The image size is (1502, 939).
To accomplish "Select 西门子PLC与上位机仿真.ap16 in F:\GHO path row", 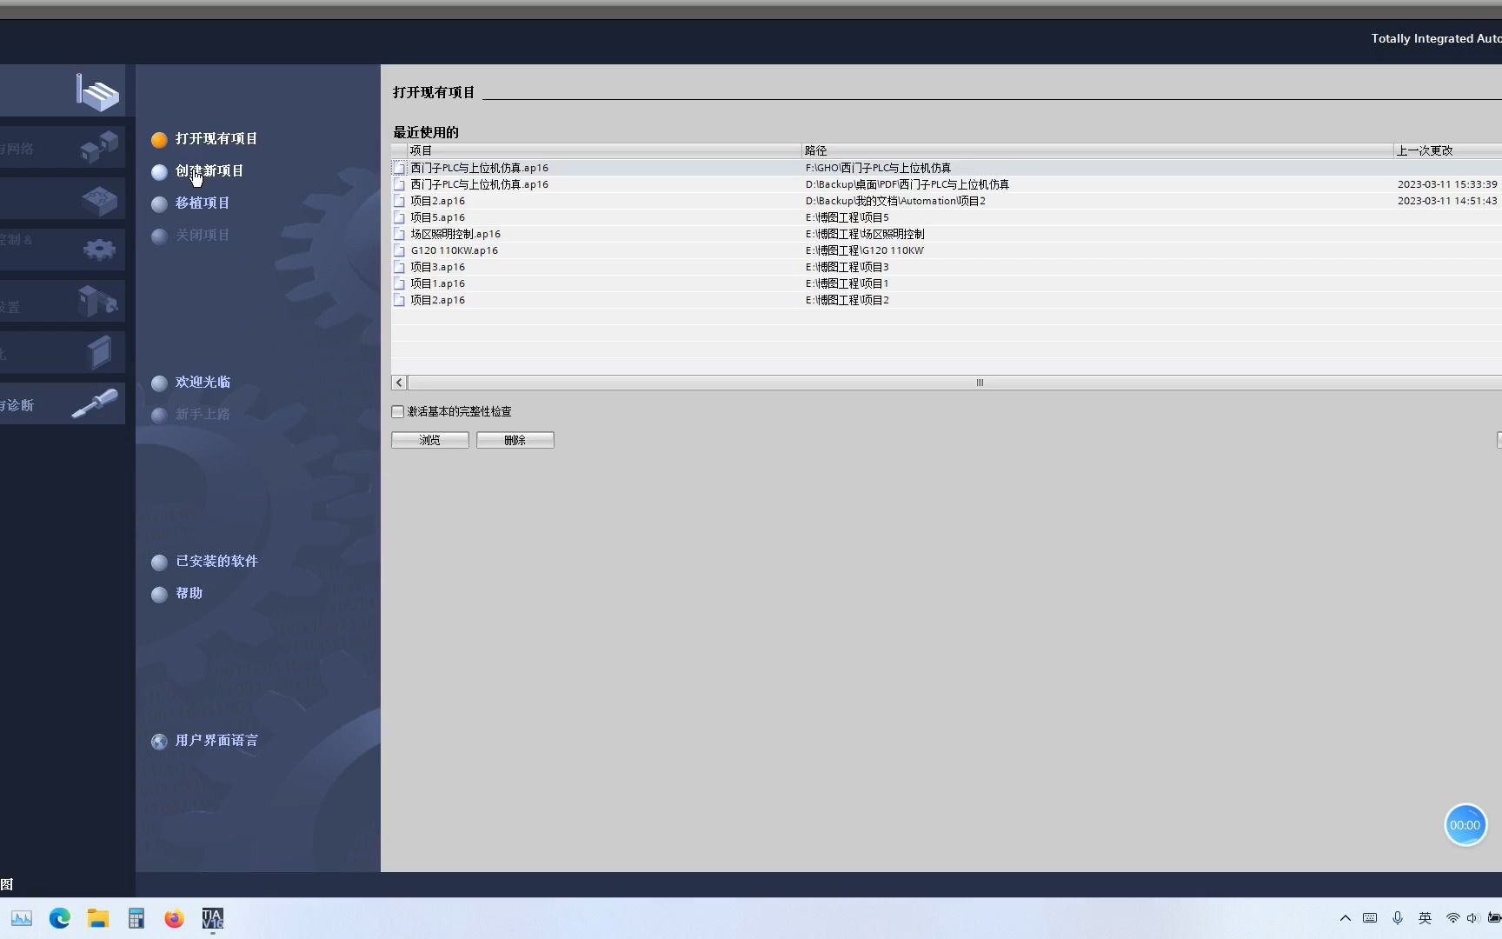I will (x=947, y=168).
